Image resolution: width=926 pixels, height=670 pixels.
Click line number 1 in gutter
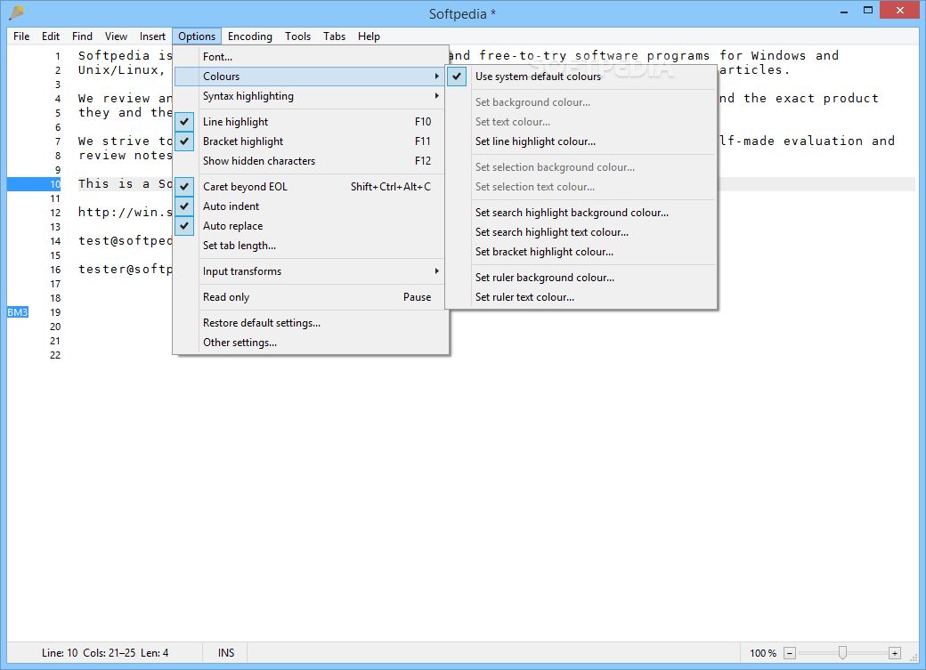[x=58, y=56]
